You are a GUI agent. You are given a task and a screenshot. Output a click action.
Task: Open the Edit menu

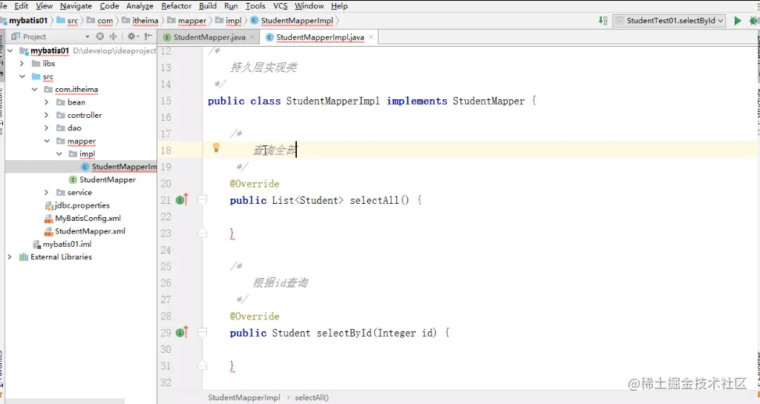(21, 6)
